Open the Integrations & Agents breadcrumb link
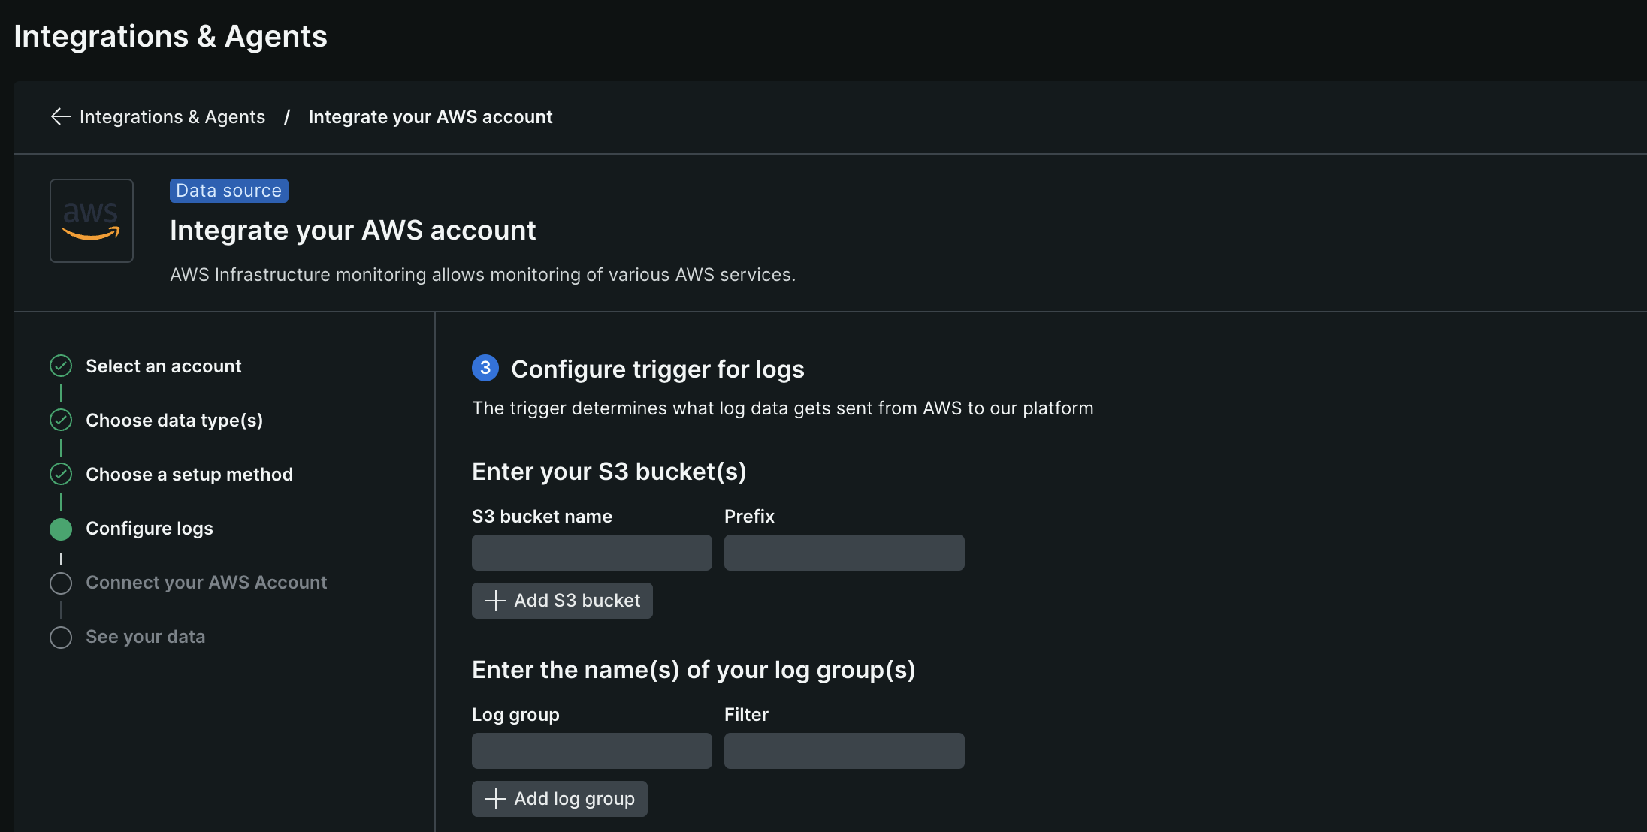This screenshot has height=832, width=1647. click(x=172, y=117)
